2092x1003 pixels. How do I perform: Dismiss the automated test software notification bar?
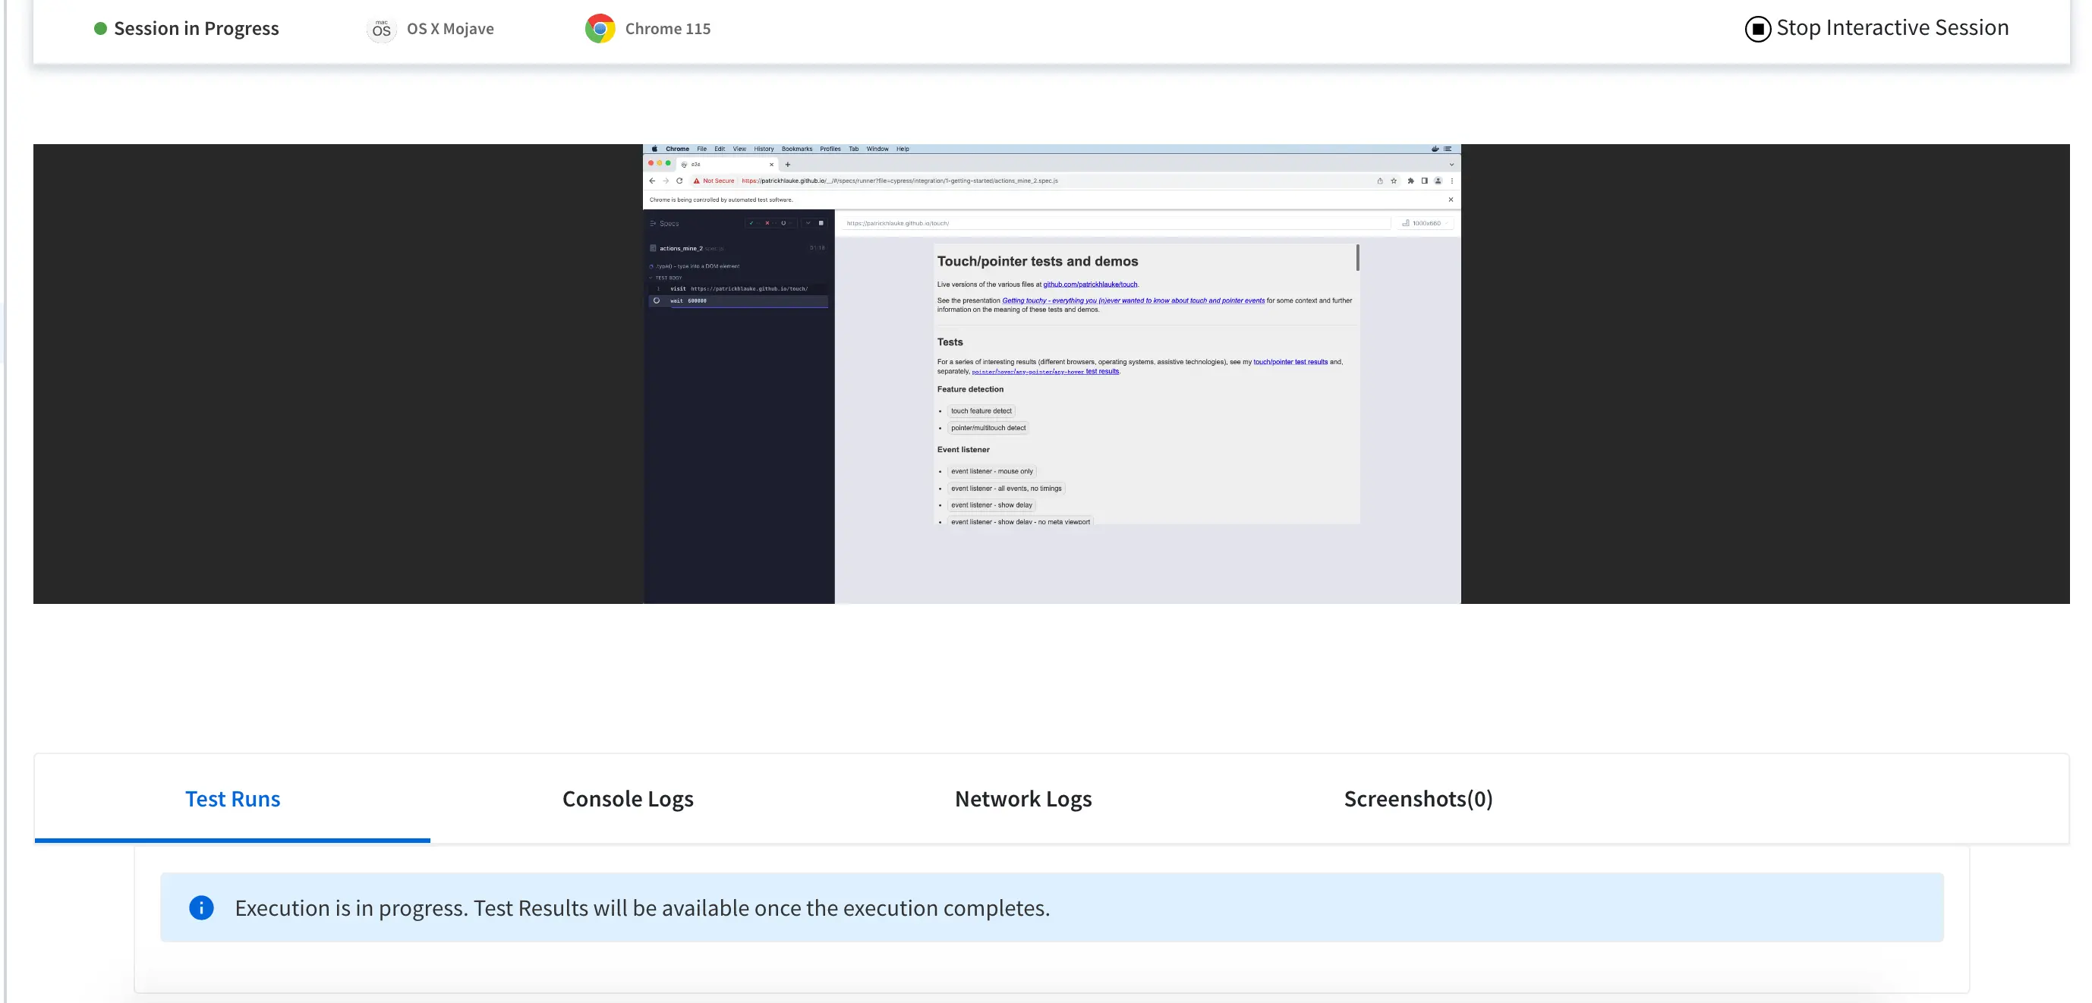tap(1451, 200)
